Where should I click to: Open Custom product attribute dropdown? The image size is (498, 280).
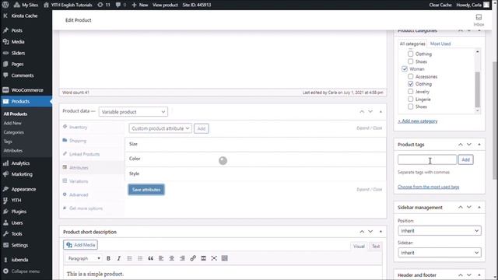coord(160,128)
